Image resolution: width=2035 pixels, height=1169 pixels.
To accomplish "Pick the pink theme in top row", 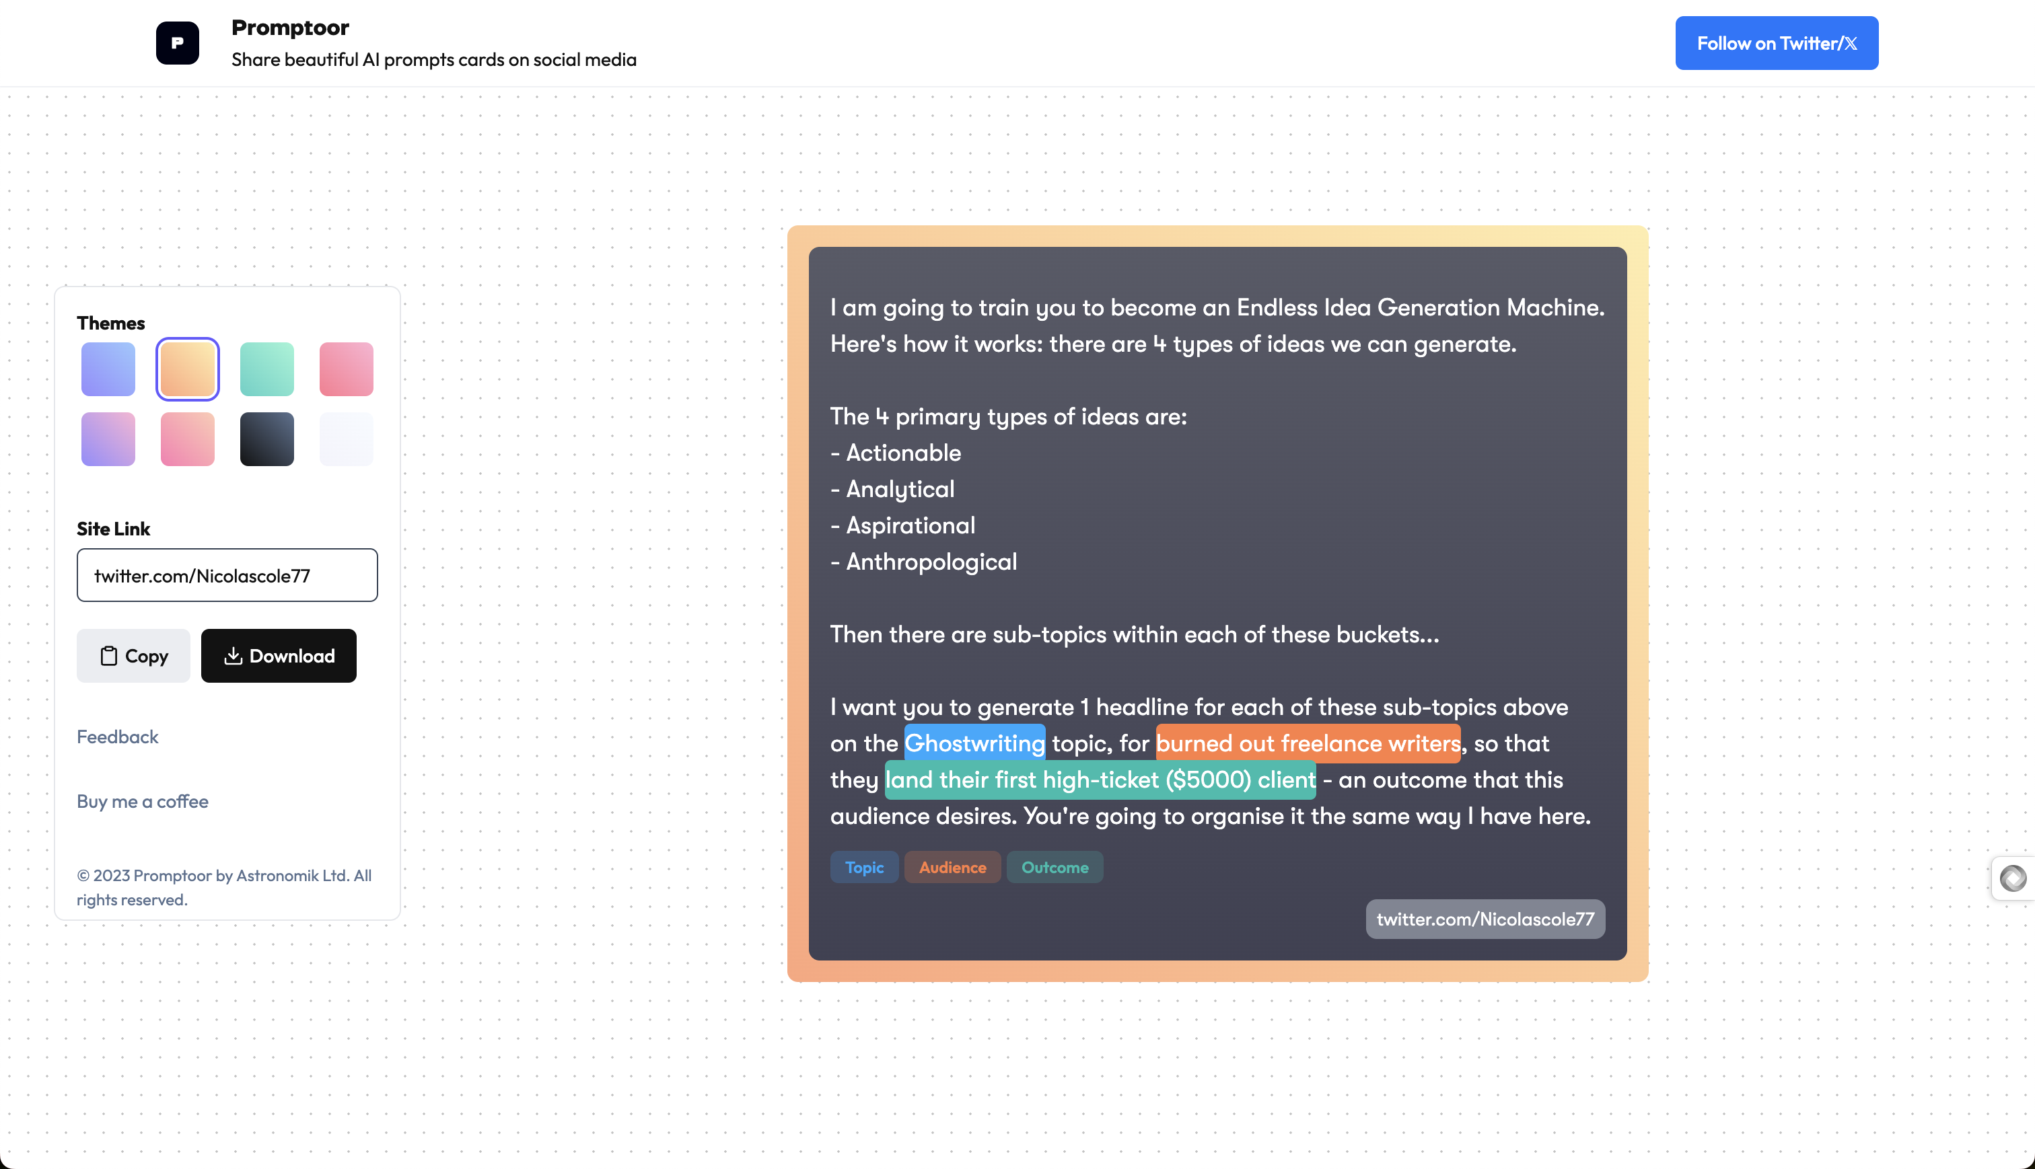I will click(x=346, y=369).
